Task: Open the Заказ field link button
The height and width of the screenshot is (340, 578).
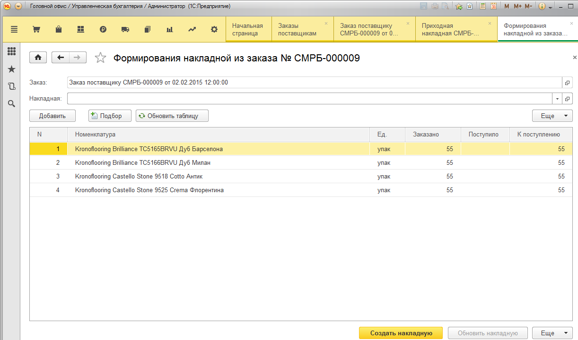Action: pyautogui.click(x=568, y=83)
